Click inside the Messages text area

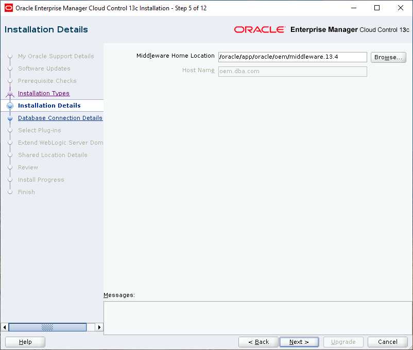click(258, 318)
